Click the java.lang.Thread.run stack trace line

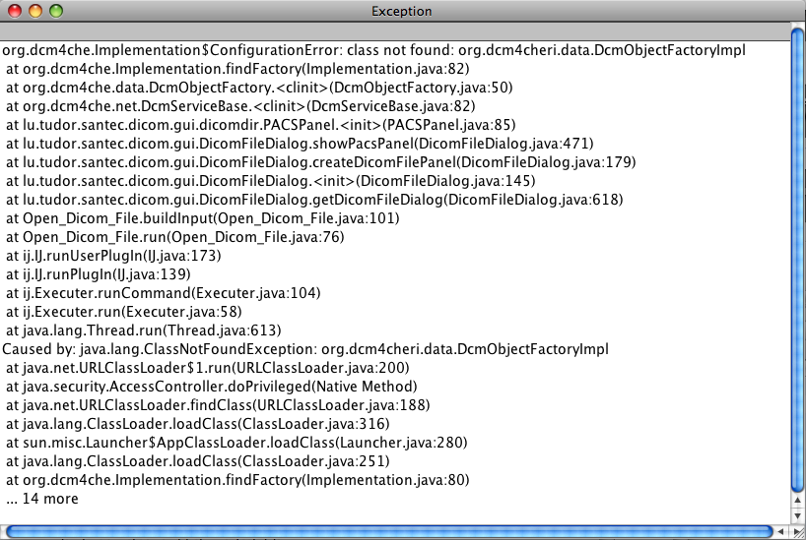(x=144, y=330)
